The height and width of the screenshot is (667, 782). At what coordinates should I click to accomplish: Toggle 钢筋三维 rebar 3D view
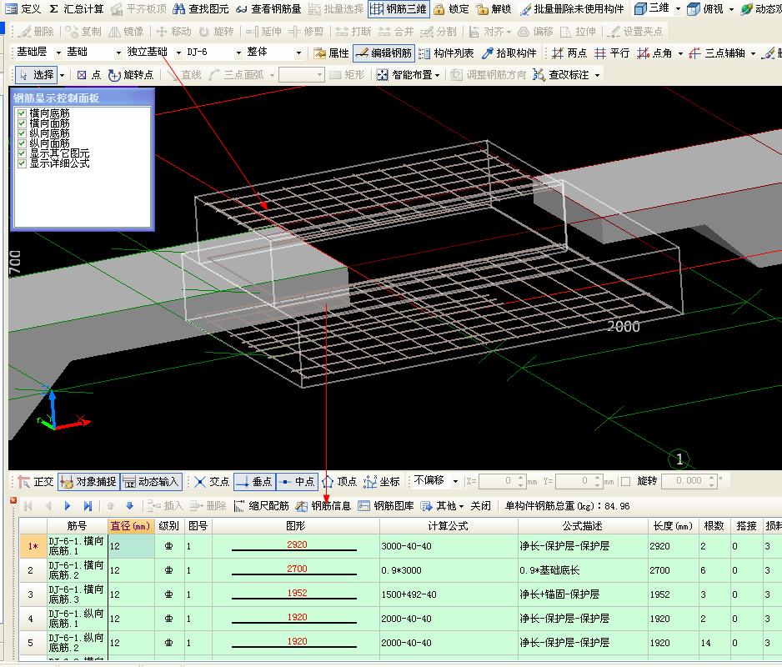click(x=399, y=8)
